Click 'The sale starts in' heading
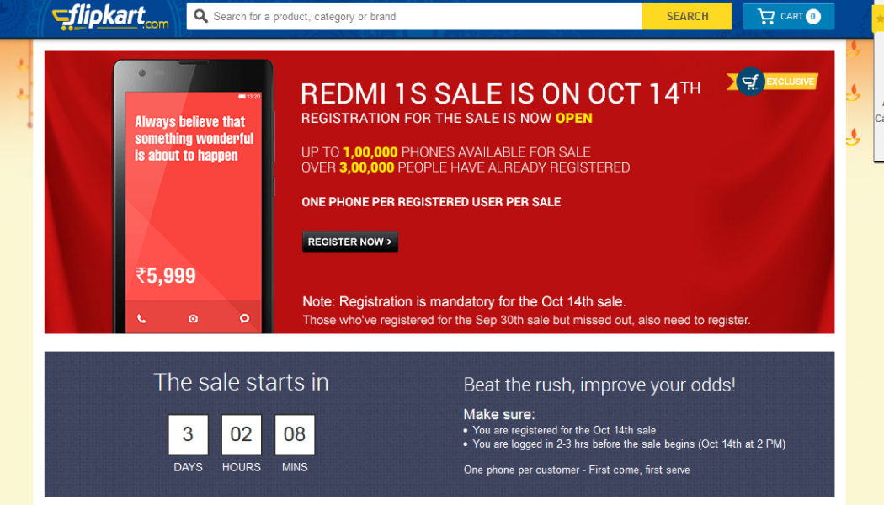The height and width of the screenshot is (505, 884). point(241,382)
